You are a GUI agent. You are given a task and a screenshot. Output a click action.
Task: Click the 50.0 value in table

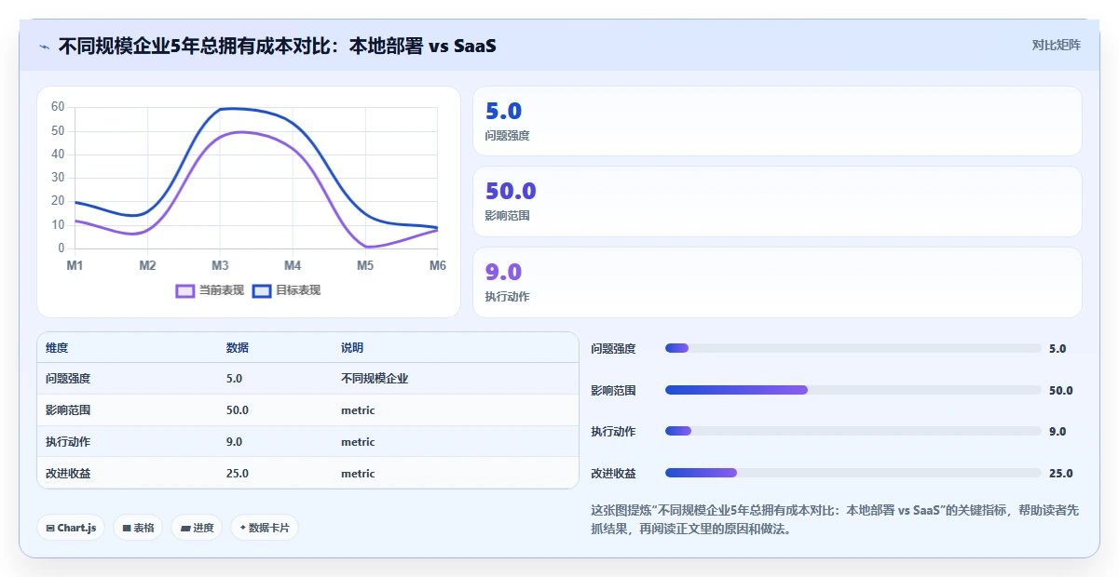[x=238, y=410]
